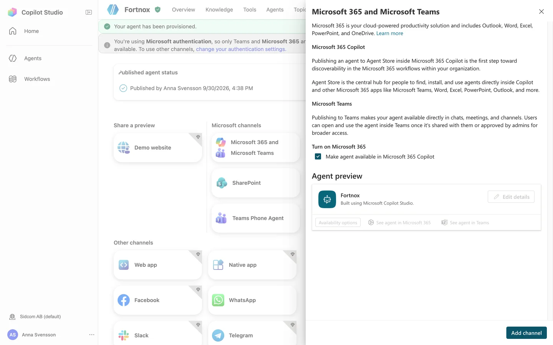Switch to the Tools tab
The image size is (553, 345).
click(x=250, y=10)
